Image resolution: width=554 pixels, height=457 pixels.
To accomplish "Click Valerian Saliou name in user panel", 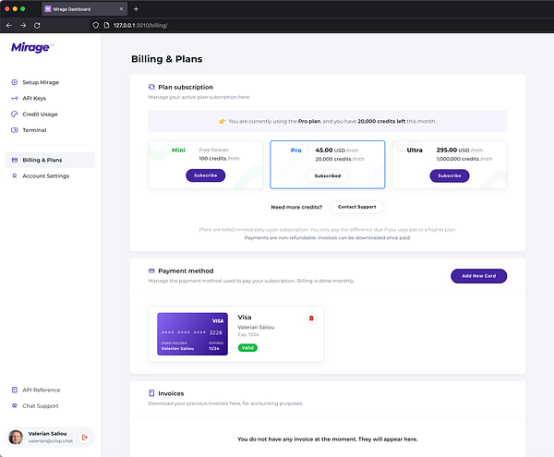I will 47,433.
